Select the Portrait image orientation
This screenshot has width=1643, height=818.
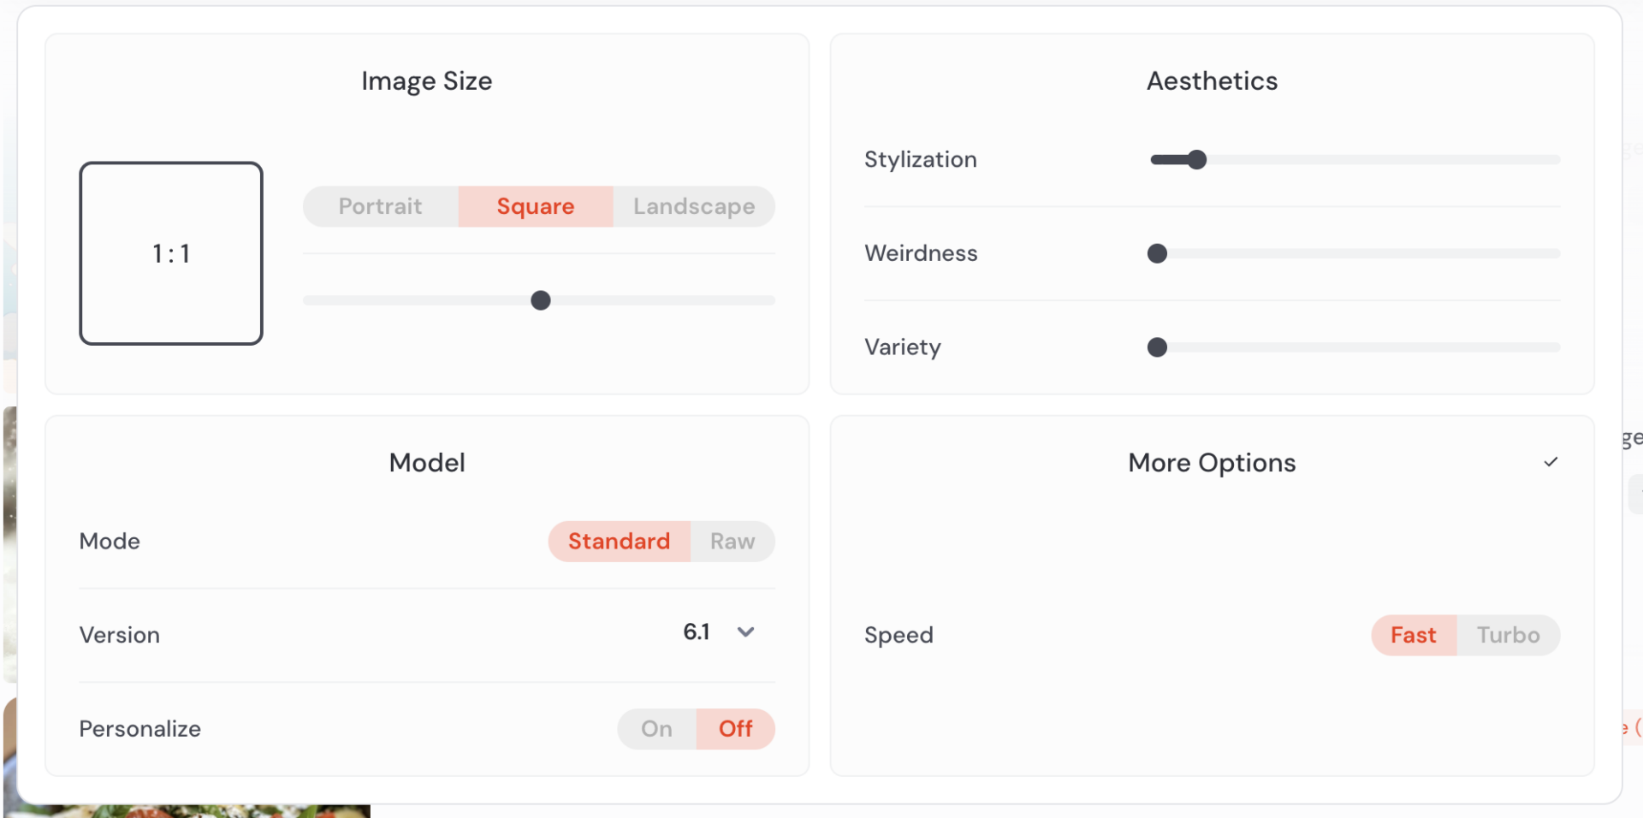[381, 206]
